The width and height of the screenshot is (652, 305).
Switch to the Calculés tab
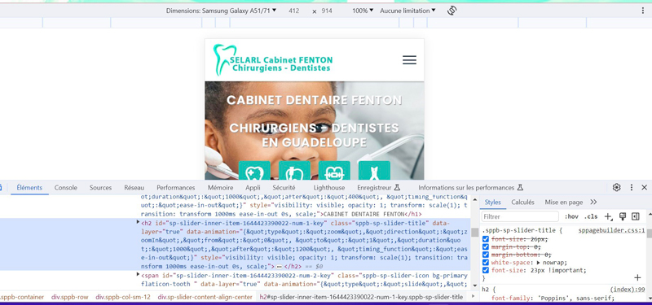click(x=522, y=203)
